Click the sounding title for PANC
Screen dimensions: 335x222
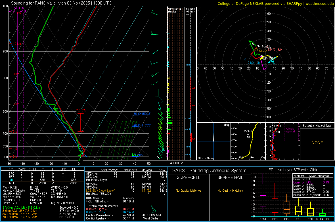[x=61, y=3]
